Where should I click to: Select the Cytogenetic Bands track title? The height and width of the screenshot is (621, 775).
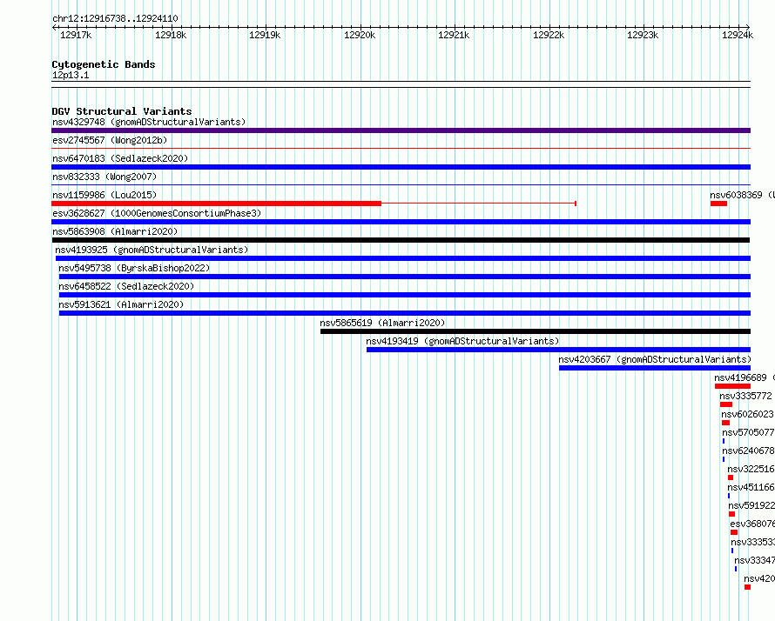104,64
